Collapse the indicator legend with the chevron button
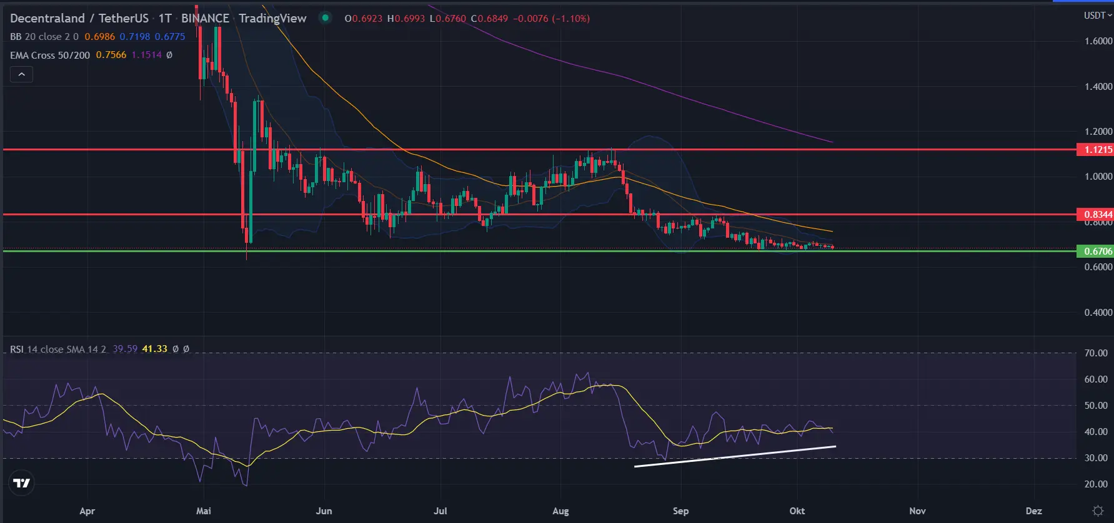This screenshot has width=1114, height=523. click(x=21, y=74)
